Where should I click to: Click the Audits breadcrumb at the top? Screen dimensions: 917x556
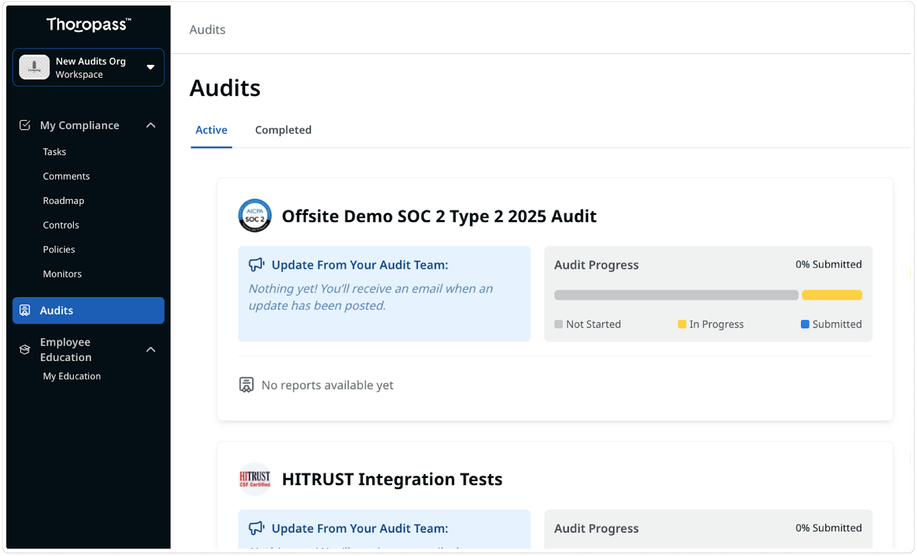[x=207, y=30]
